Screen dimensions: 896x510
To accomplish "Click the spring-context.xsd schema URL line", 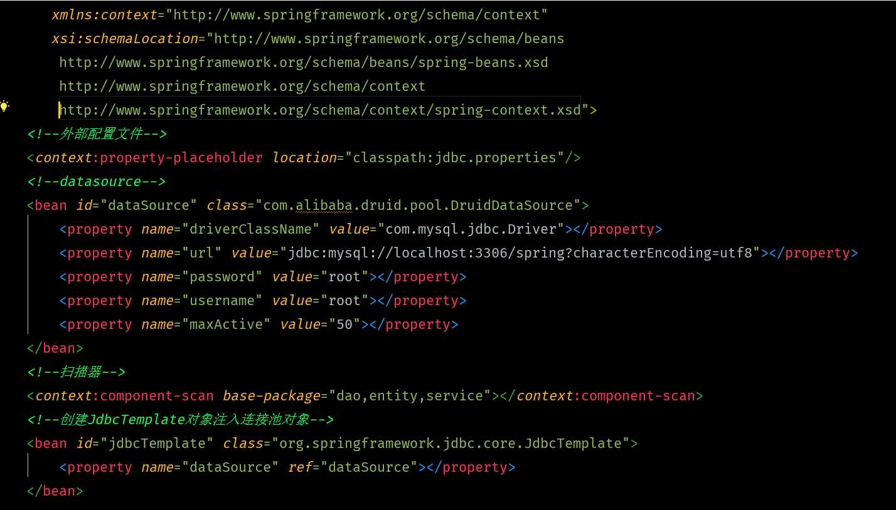I will (320, 110).
